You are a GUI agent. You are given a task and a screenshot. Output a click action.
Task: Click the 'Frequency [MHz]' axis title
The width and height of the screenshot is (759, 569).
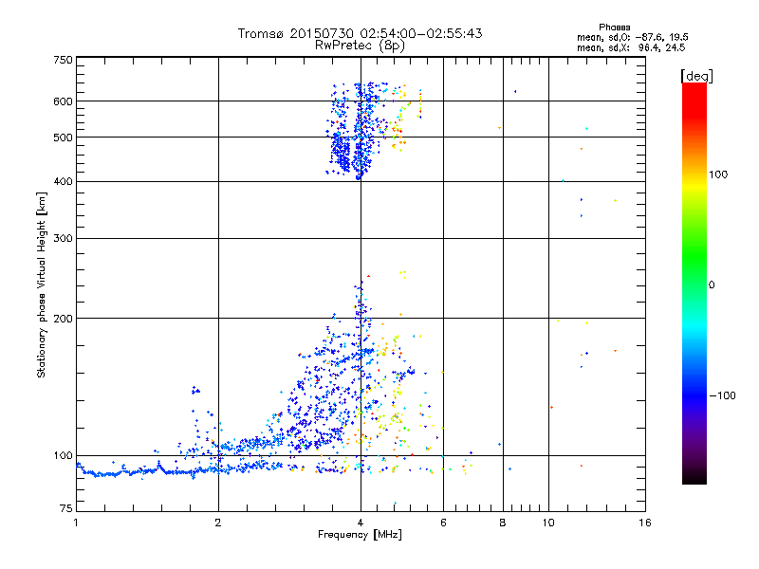click(x=360, y=535)
